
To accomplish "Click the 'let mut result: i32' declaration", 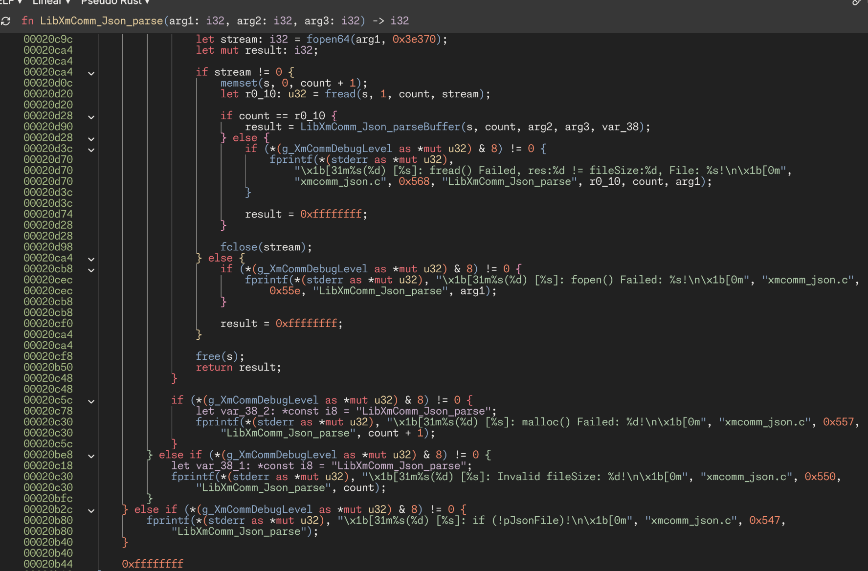I will pos(257,50).
